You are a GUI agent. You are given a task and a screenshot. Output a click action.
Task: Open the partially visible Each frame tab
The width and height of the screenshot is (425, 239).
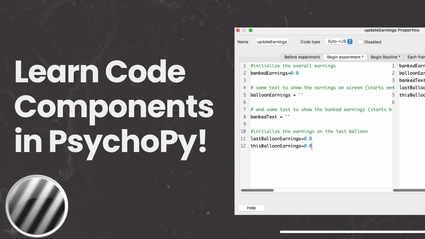pyautogui.click(x=415, y=57)
